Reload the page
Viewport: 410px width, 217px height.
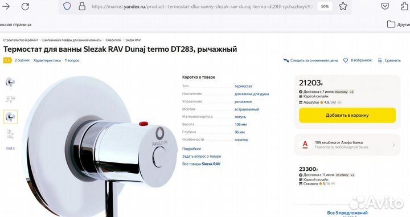coord(26,6)
